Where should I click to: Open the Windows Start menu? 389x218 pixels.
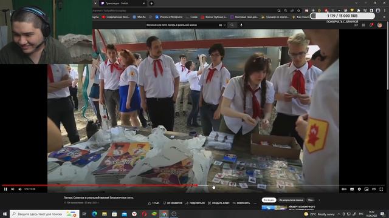4,214
